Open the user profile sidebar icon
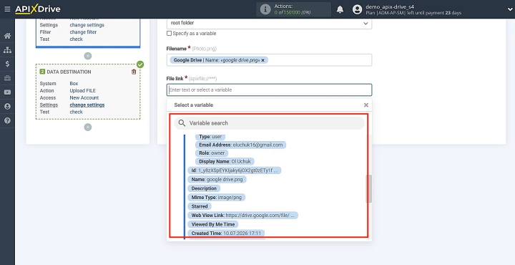This screenshot has width=515, height=265. (x=7, y=107)
